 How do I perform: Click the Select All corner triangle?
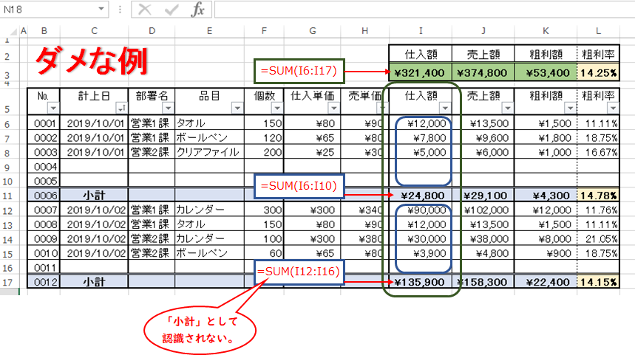[9, 31]
